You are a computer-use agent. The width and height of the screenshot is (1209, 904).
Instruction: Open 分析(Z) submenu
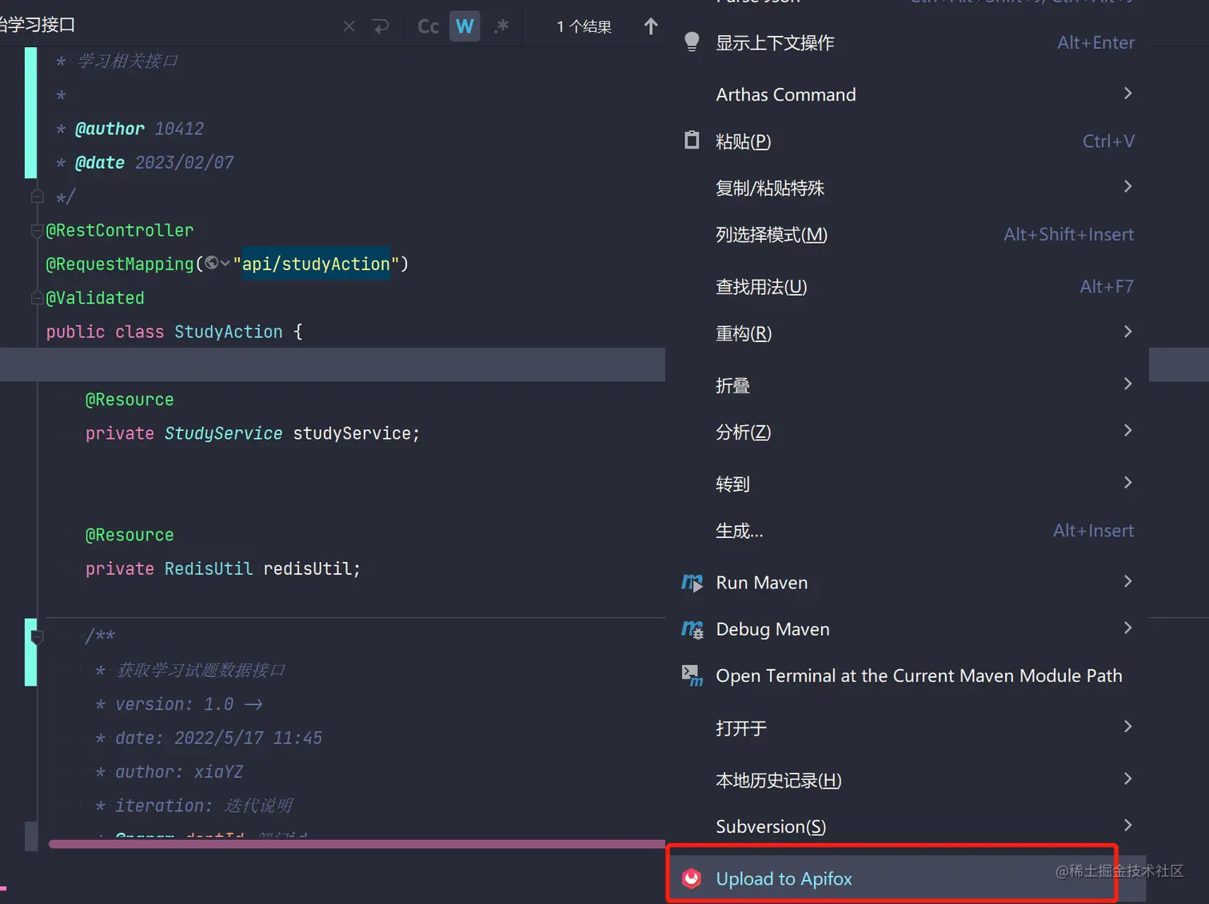[x=908, y=432]
